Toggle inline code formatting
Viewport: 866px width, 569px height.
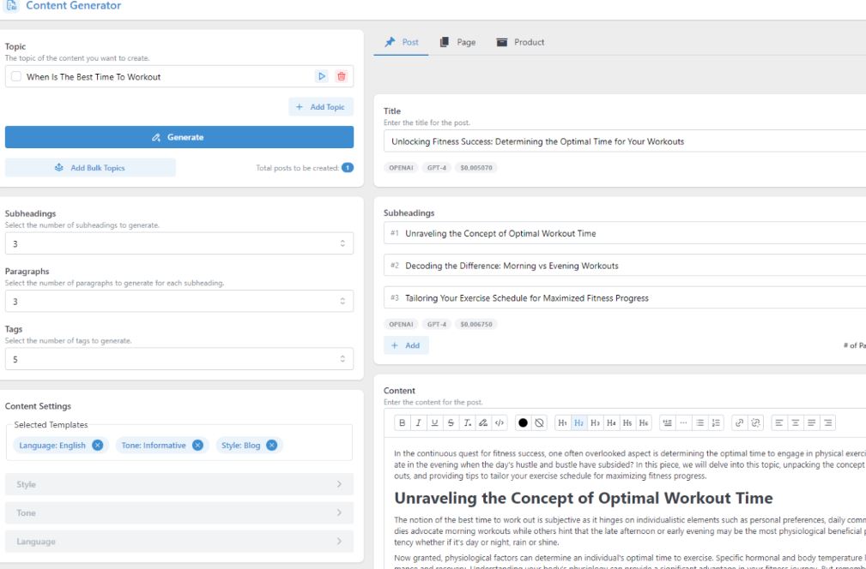(500, 422)
